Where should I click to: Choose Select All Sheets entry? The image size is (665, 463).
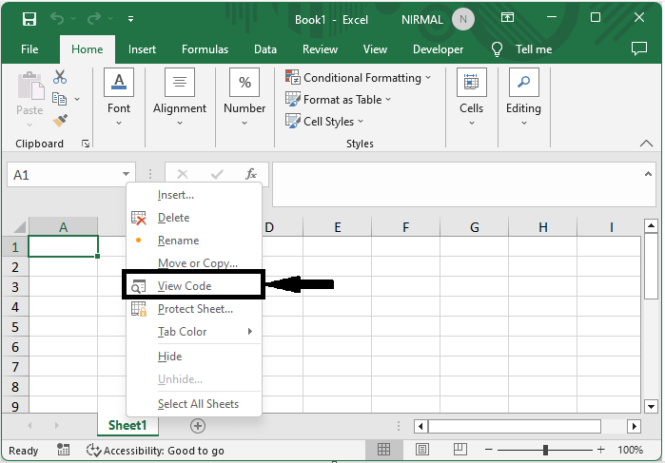pos(194,404)
